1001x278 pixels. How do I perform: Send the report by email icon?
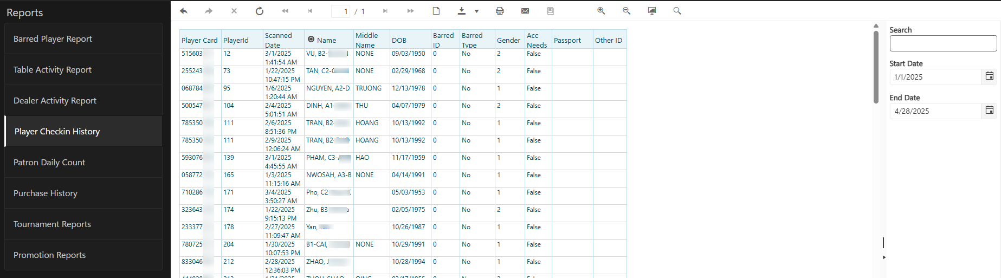tap(525, 11)
